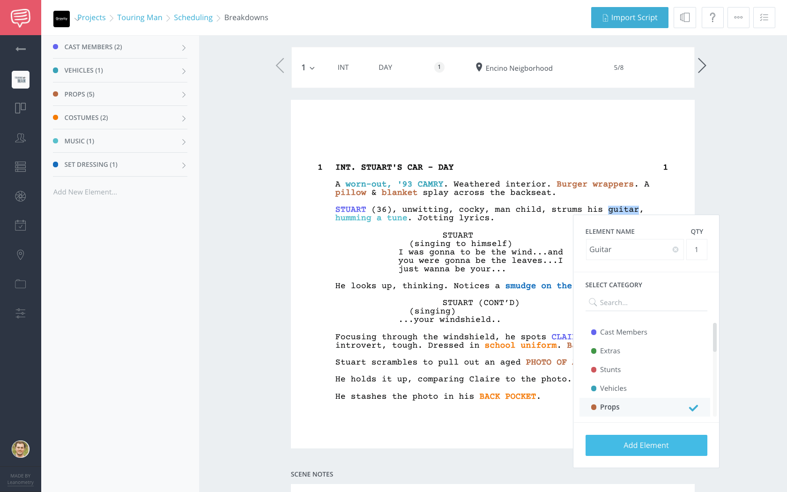This screenshot has width=787, height=492.
Task: Expand the Costumes (2) section
Action: coord(120,118)
